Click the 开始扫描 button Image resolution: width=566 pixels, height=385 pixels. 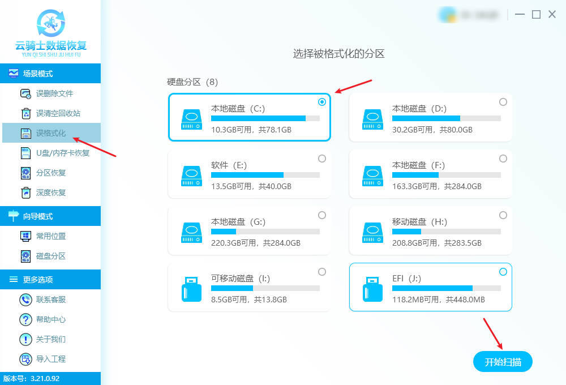pyautogui.click(x=503, y=362)
